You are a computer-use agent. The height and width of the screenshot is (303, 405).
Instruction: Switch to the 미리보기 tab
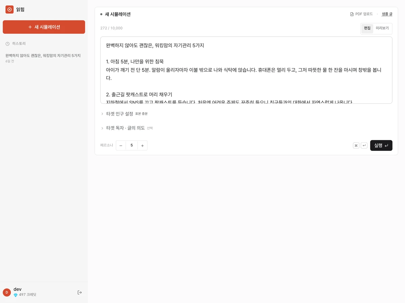382,28
